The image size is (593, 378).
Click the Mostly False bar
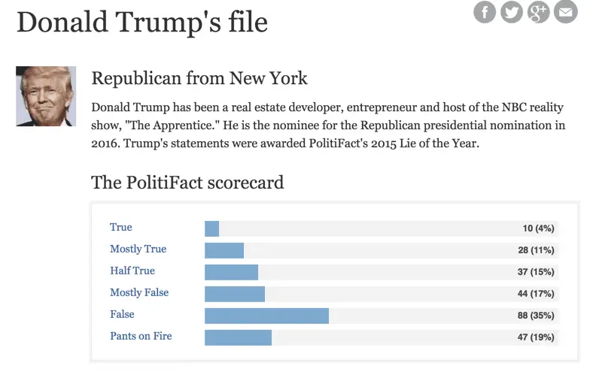pyautogui.click(x=235, y=294)
